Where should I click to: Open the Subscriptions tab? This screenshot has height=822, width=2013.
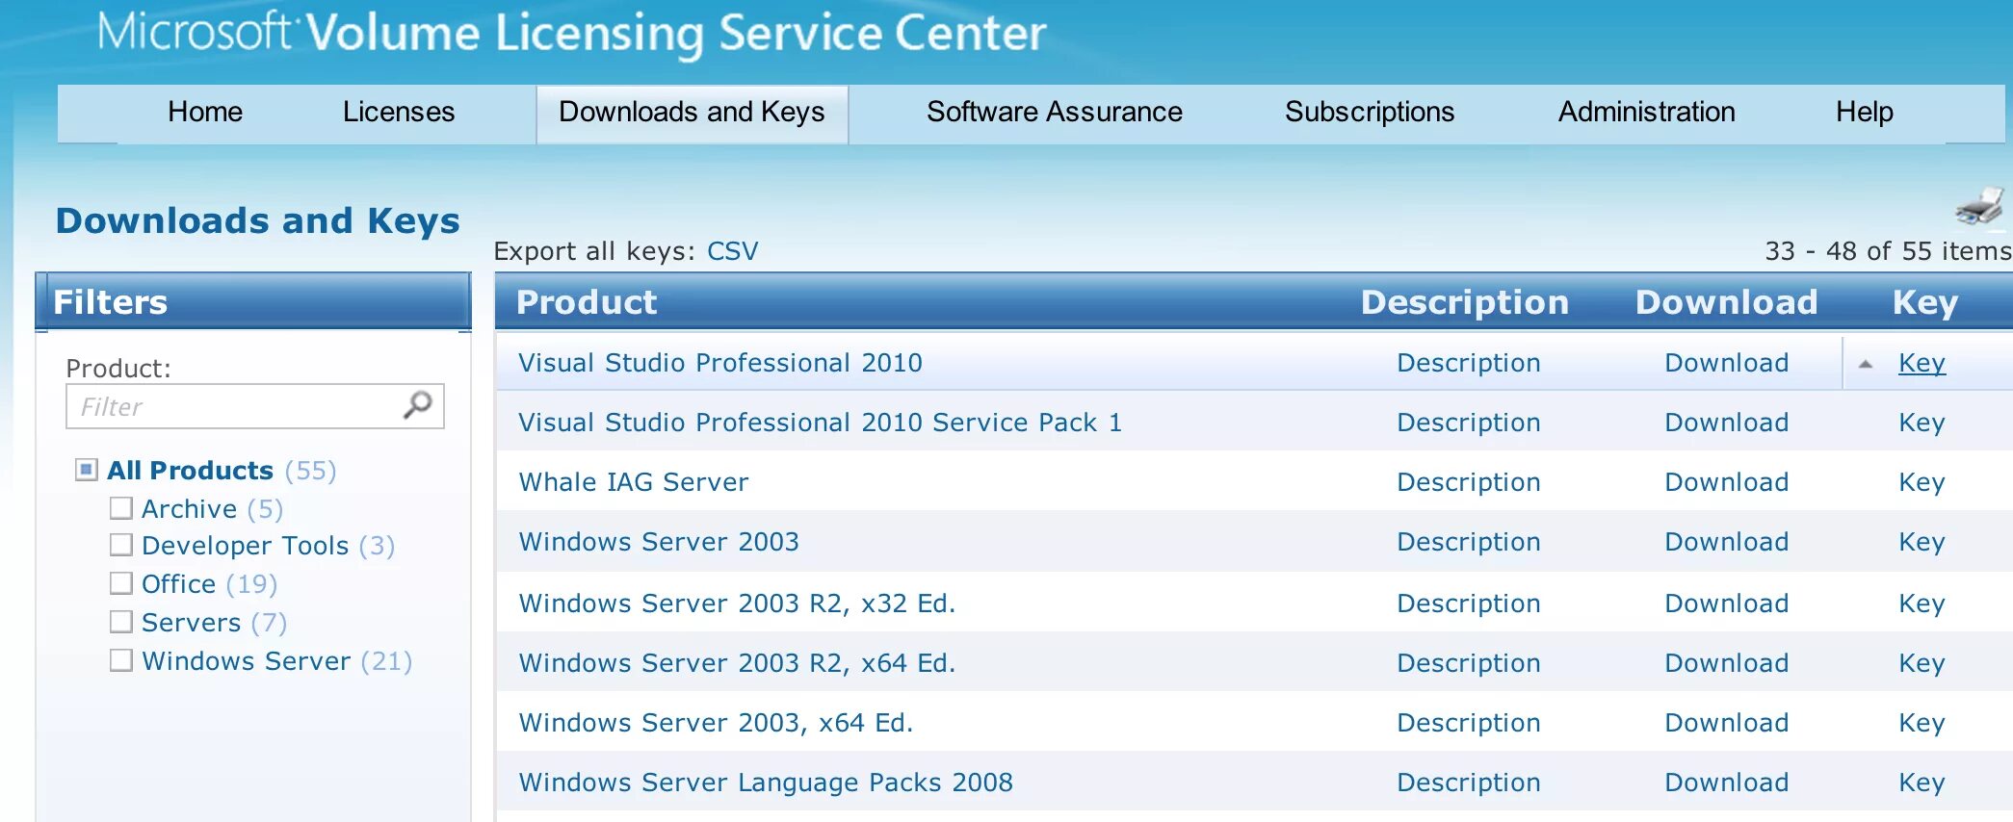point(1370,112)
